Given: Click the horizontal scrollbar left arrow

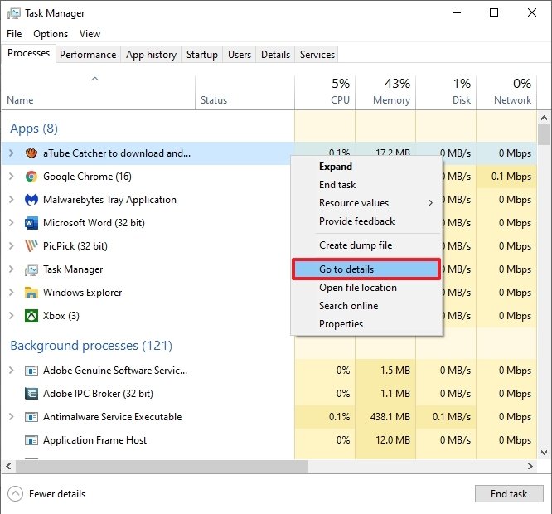Looking at the screenshot, I should point(8,467).
